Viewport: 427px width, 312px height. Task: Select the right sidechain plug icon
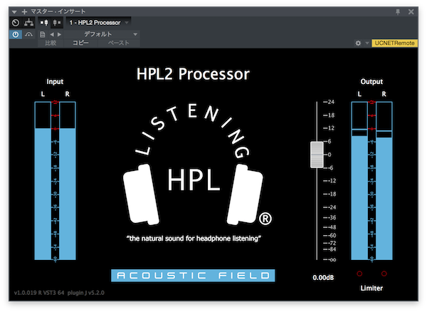click(57, 23)
